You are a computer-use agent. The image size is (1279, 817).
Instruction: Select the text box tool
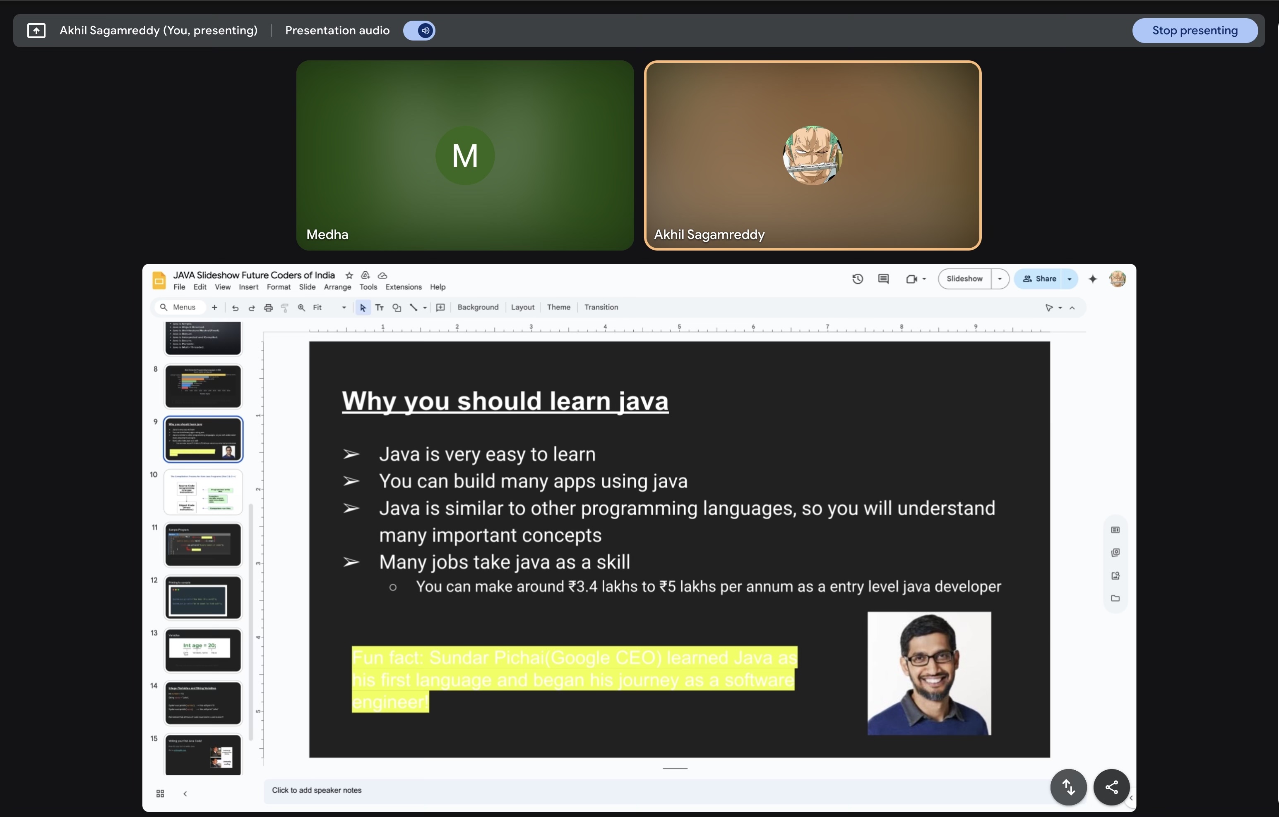click(x=379, y=308)
